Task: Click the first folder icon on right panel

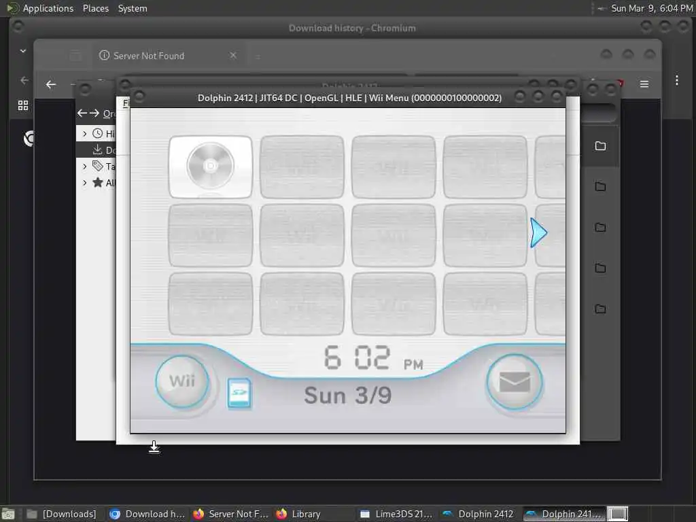Action: tap(600, 146)
